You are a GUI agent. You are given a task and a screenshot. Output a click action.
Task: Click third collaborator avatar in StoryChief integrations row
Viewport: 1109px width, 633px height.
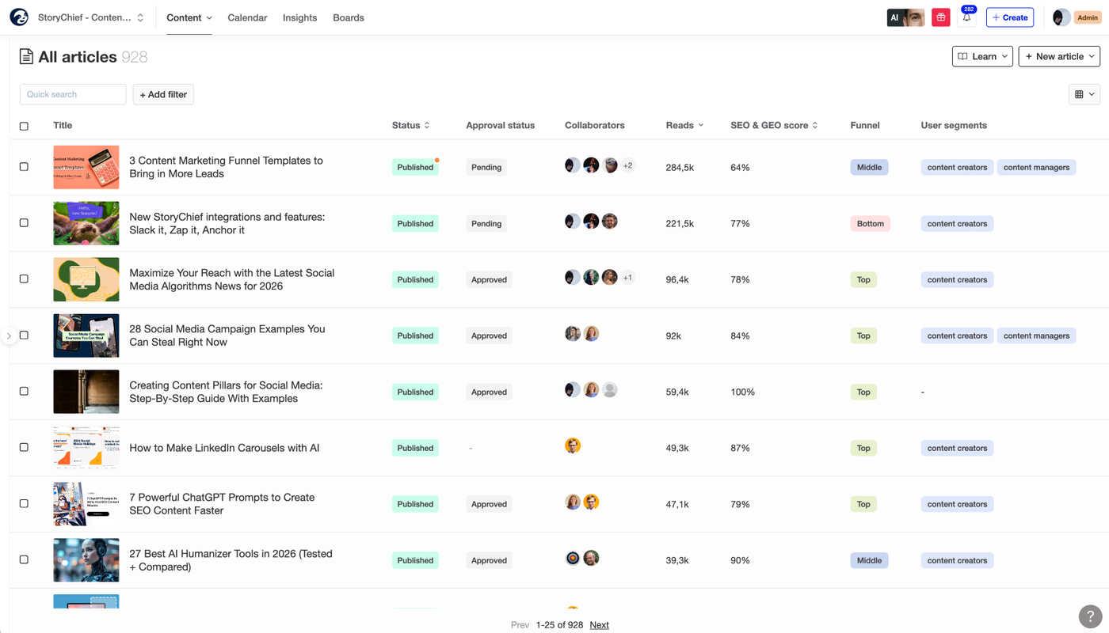pos(609,222)
